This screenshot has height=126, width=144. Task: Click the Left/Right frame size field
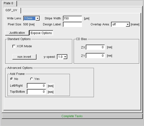click(x=36, y=86)
